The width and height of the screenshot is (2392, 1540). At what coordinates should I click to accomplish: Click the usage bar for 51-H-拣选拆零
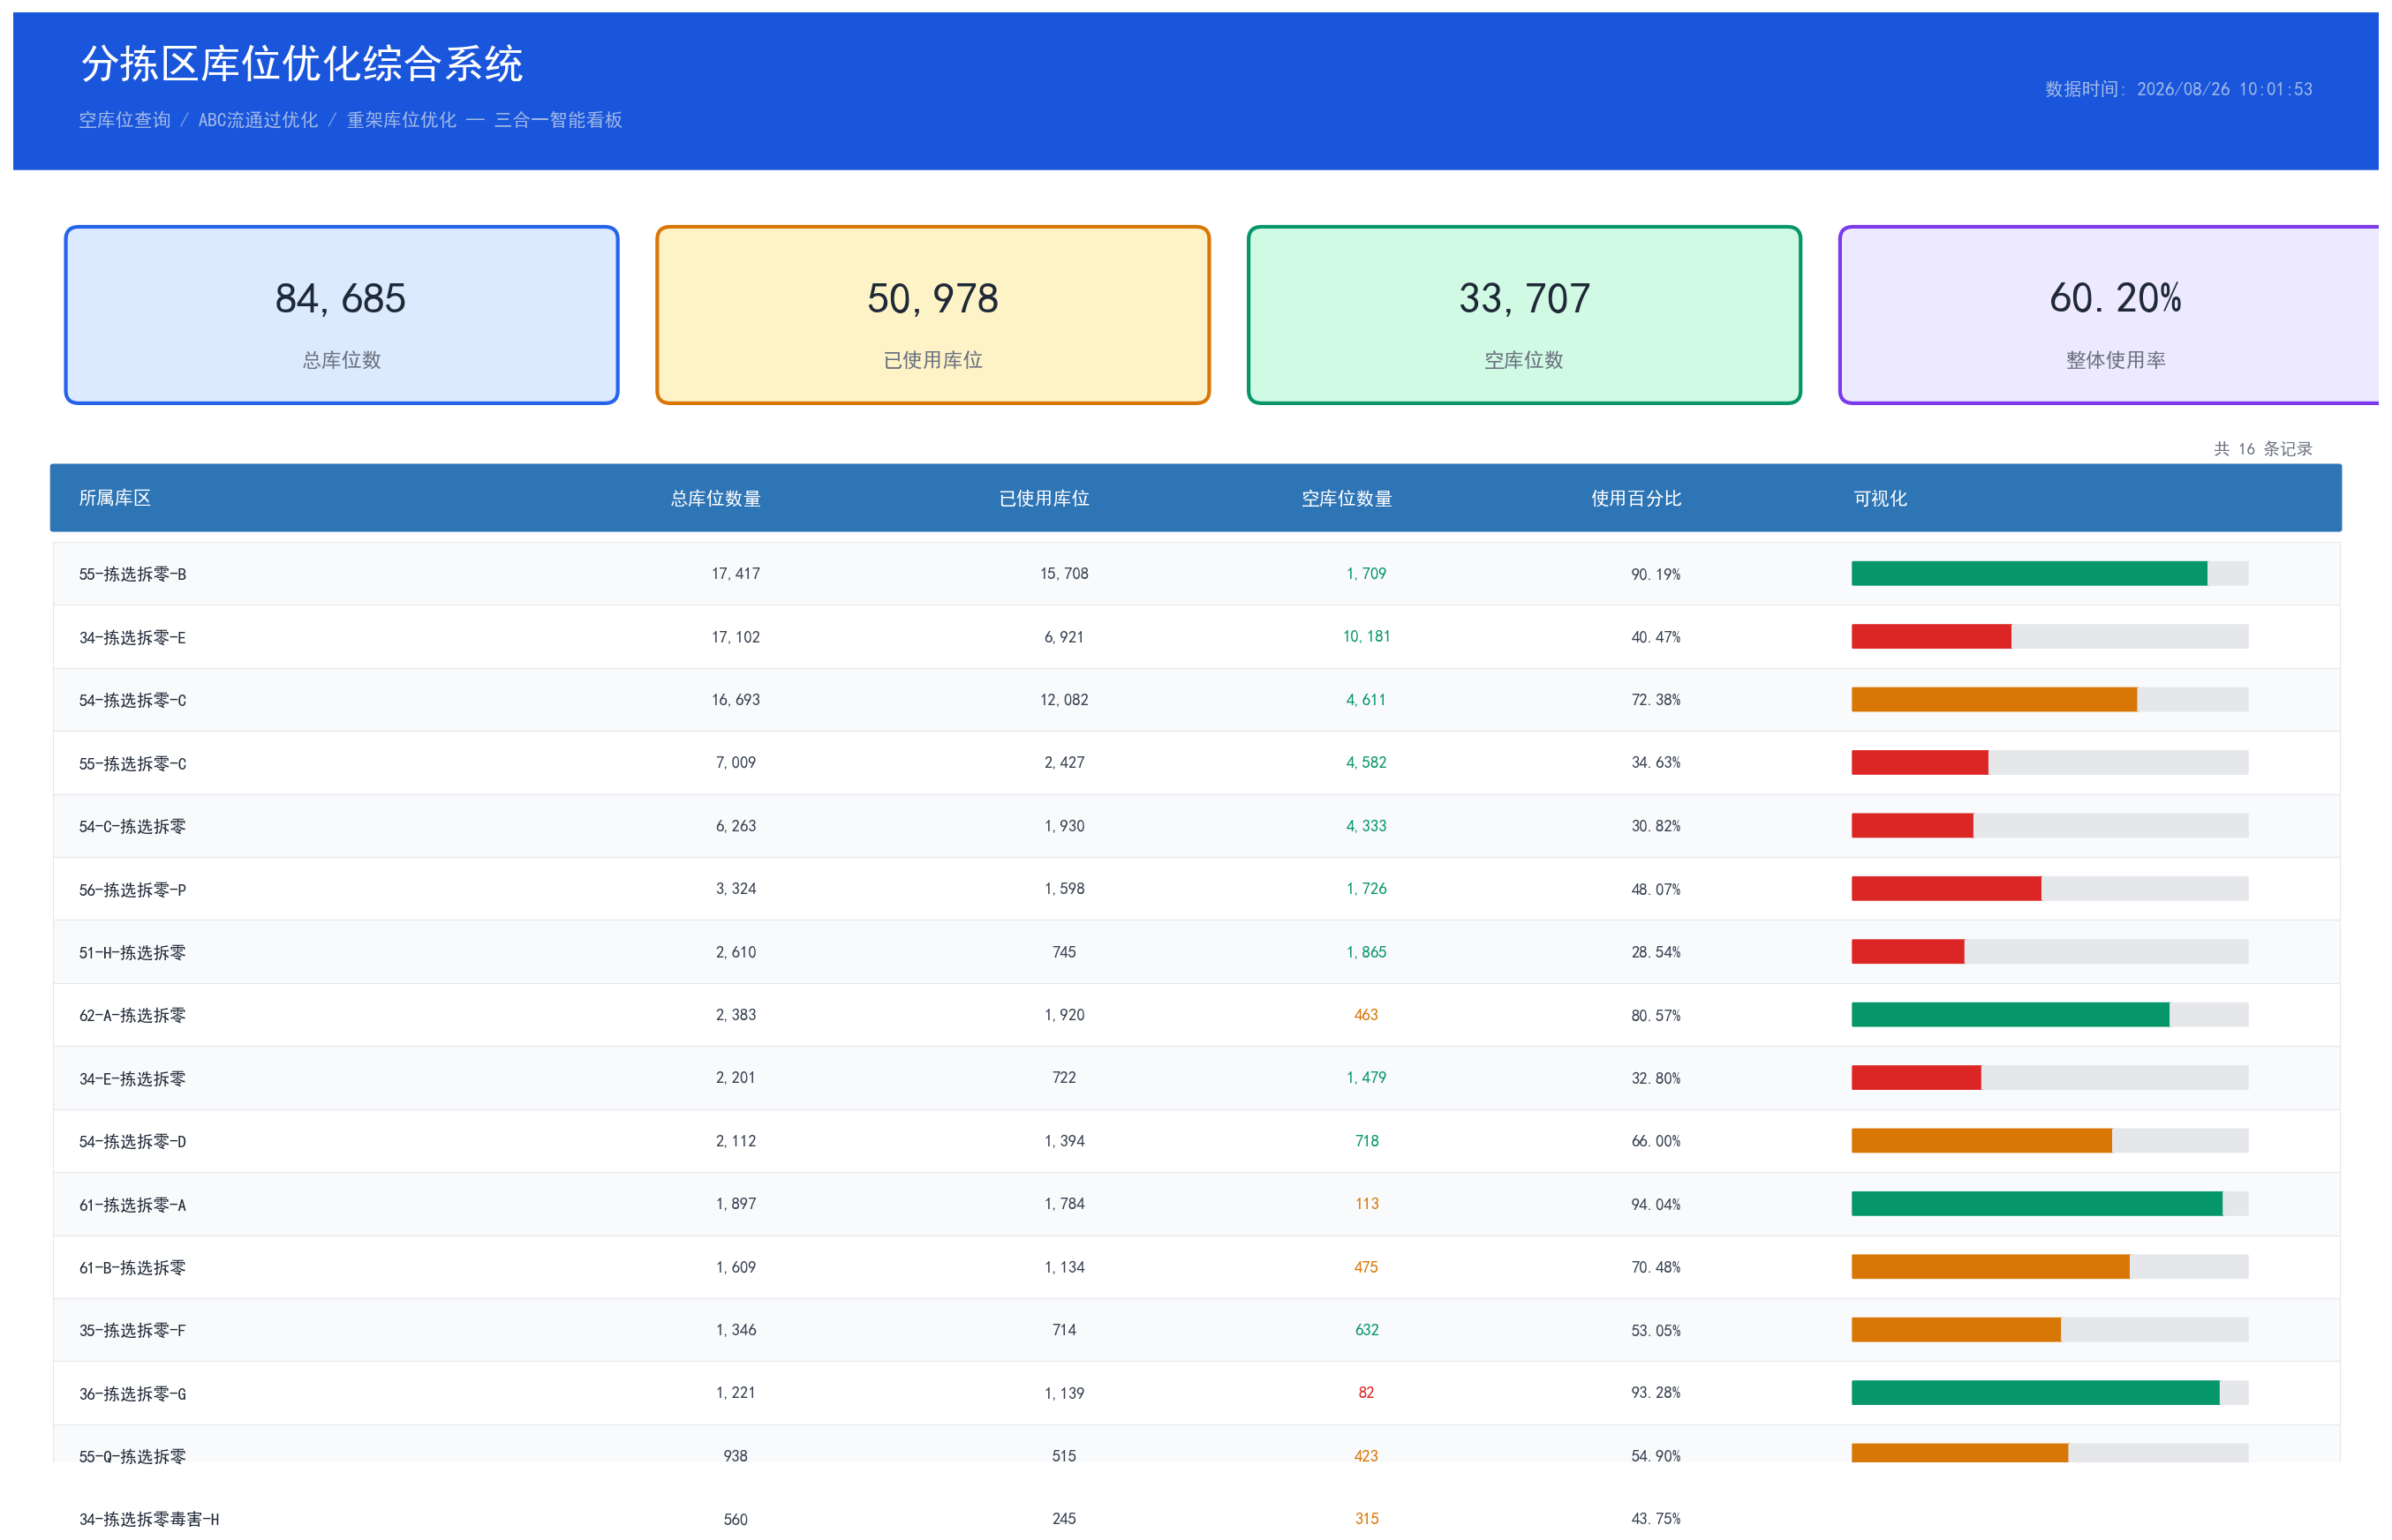(2049, 952)
